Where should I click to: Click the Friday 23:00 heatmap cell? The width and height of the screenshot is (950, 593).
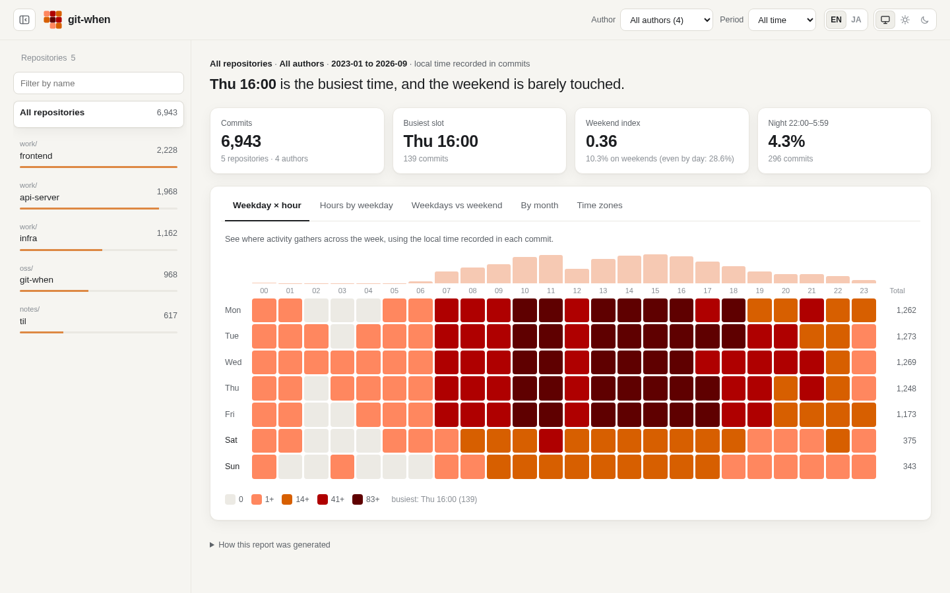pyautogui.click(x=864, y=414)
